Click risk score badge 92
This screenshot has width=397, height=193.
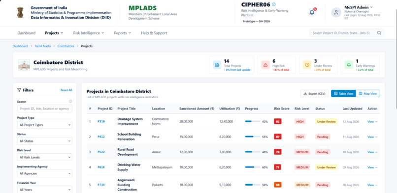(x=277, y=122)
